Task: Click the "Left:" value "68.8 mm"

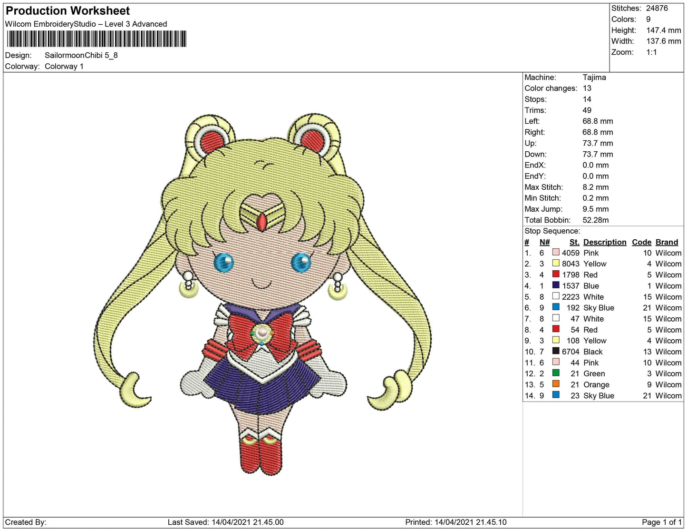Action: 598,121
